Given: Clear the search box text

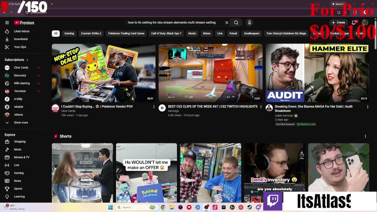Looking at the screenshot, I should click(227, 22).
